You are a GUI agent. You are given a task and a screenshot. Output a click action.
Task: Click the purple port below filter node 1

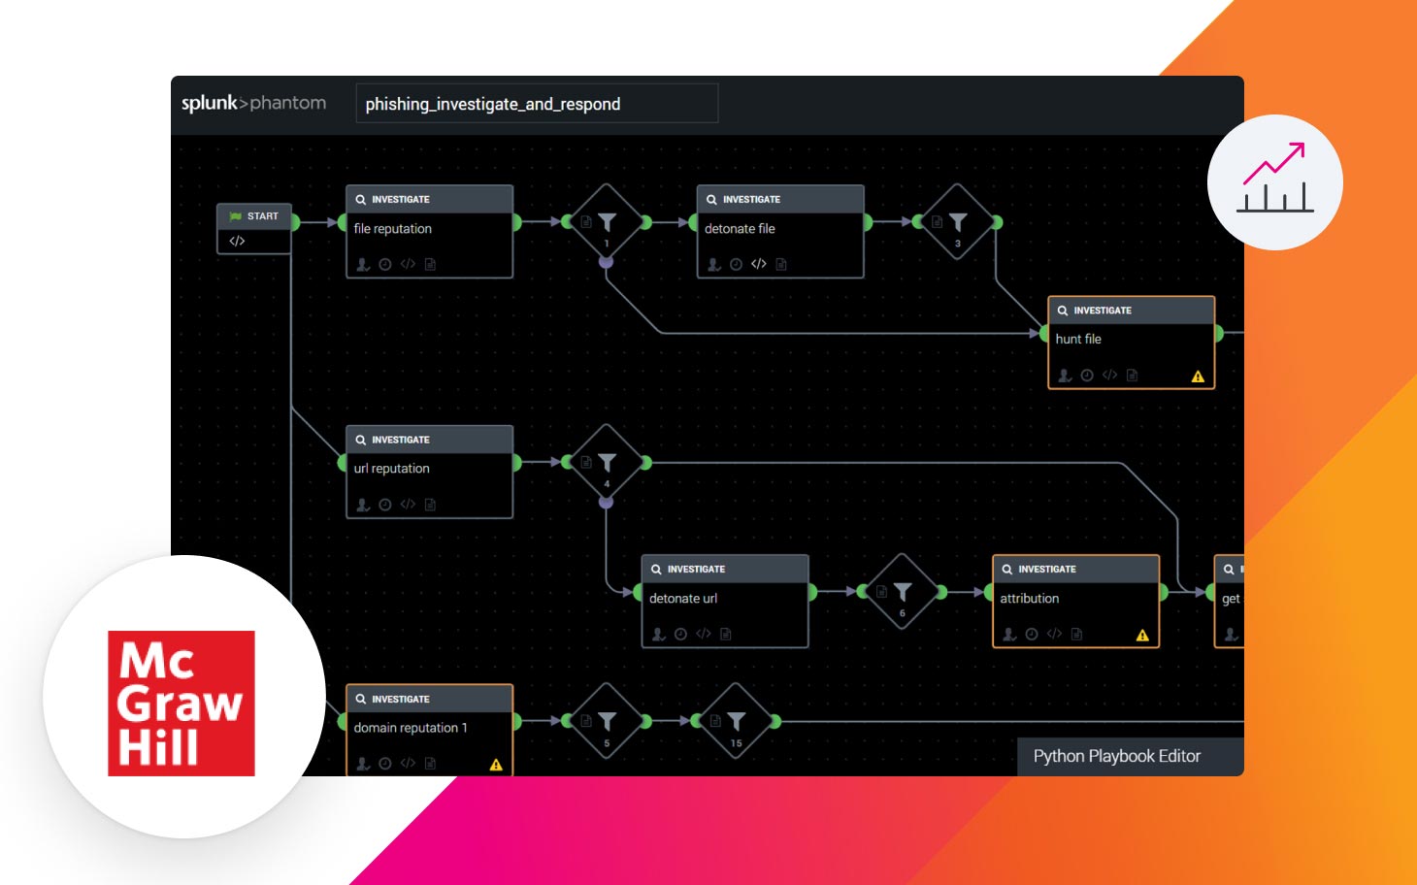click(607, 261)
